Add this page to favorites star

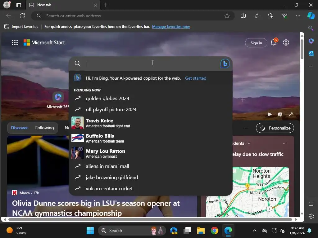tap(227, 16)
